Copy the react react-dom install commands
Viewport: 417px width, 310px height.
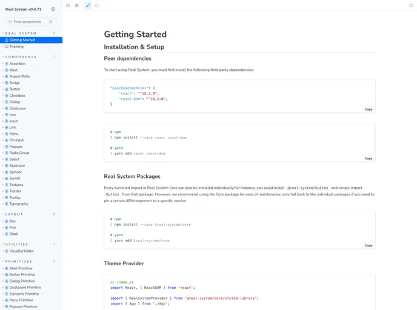tap(369, 158)
